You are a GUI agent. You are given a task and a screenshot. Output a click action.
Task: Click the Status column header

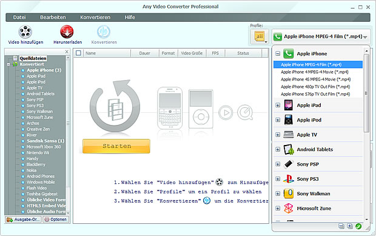pos(243,53)
